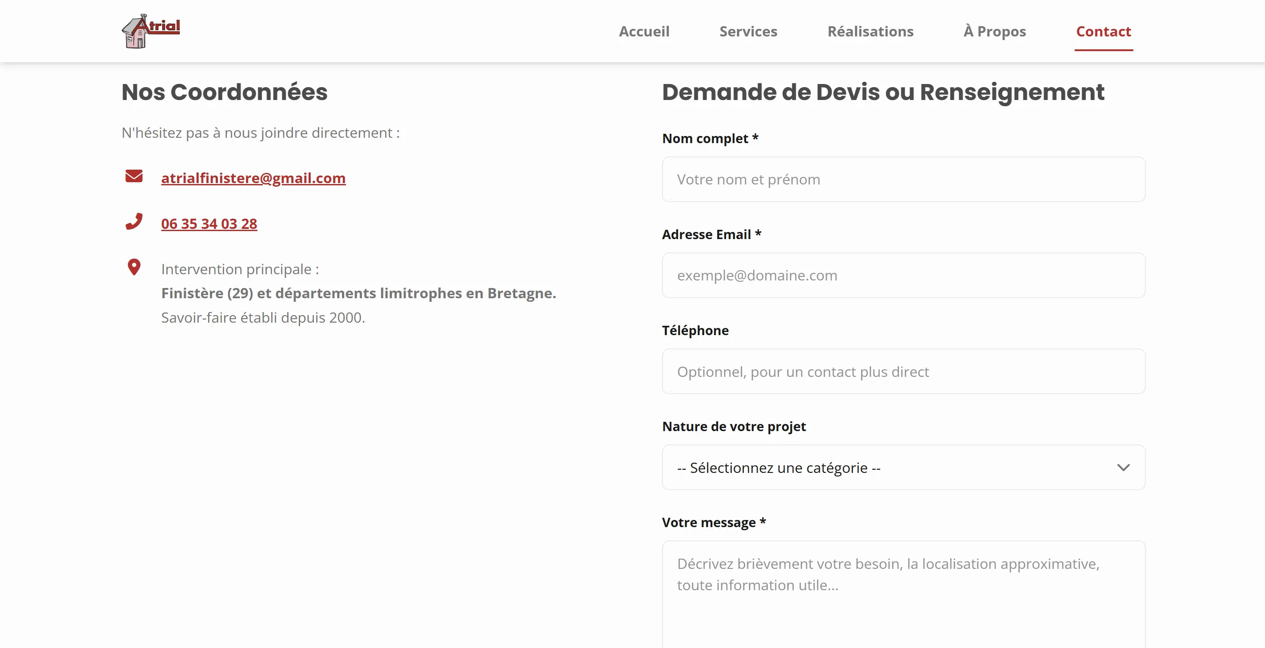The image size is (1265, 648).
Task: Click the dropdown chevron on category selector
Action: coord(1124,468)
